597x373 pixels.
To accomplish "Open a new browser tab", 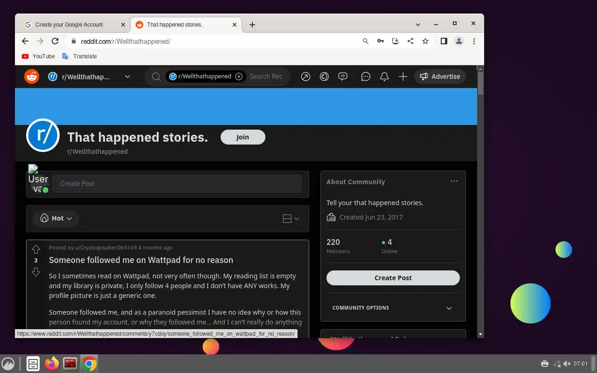I will tap(252, 25).
